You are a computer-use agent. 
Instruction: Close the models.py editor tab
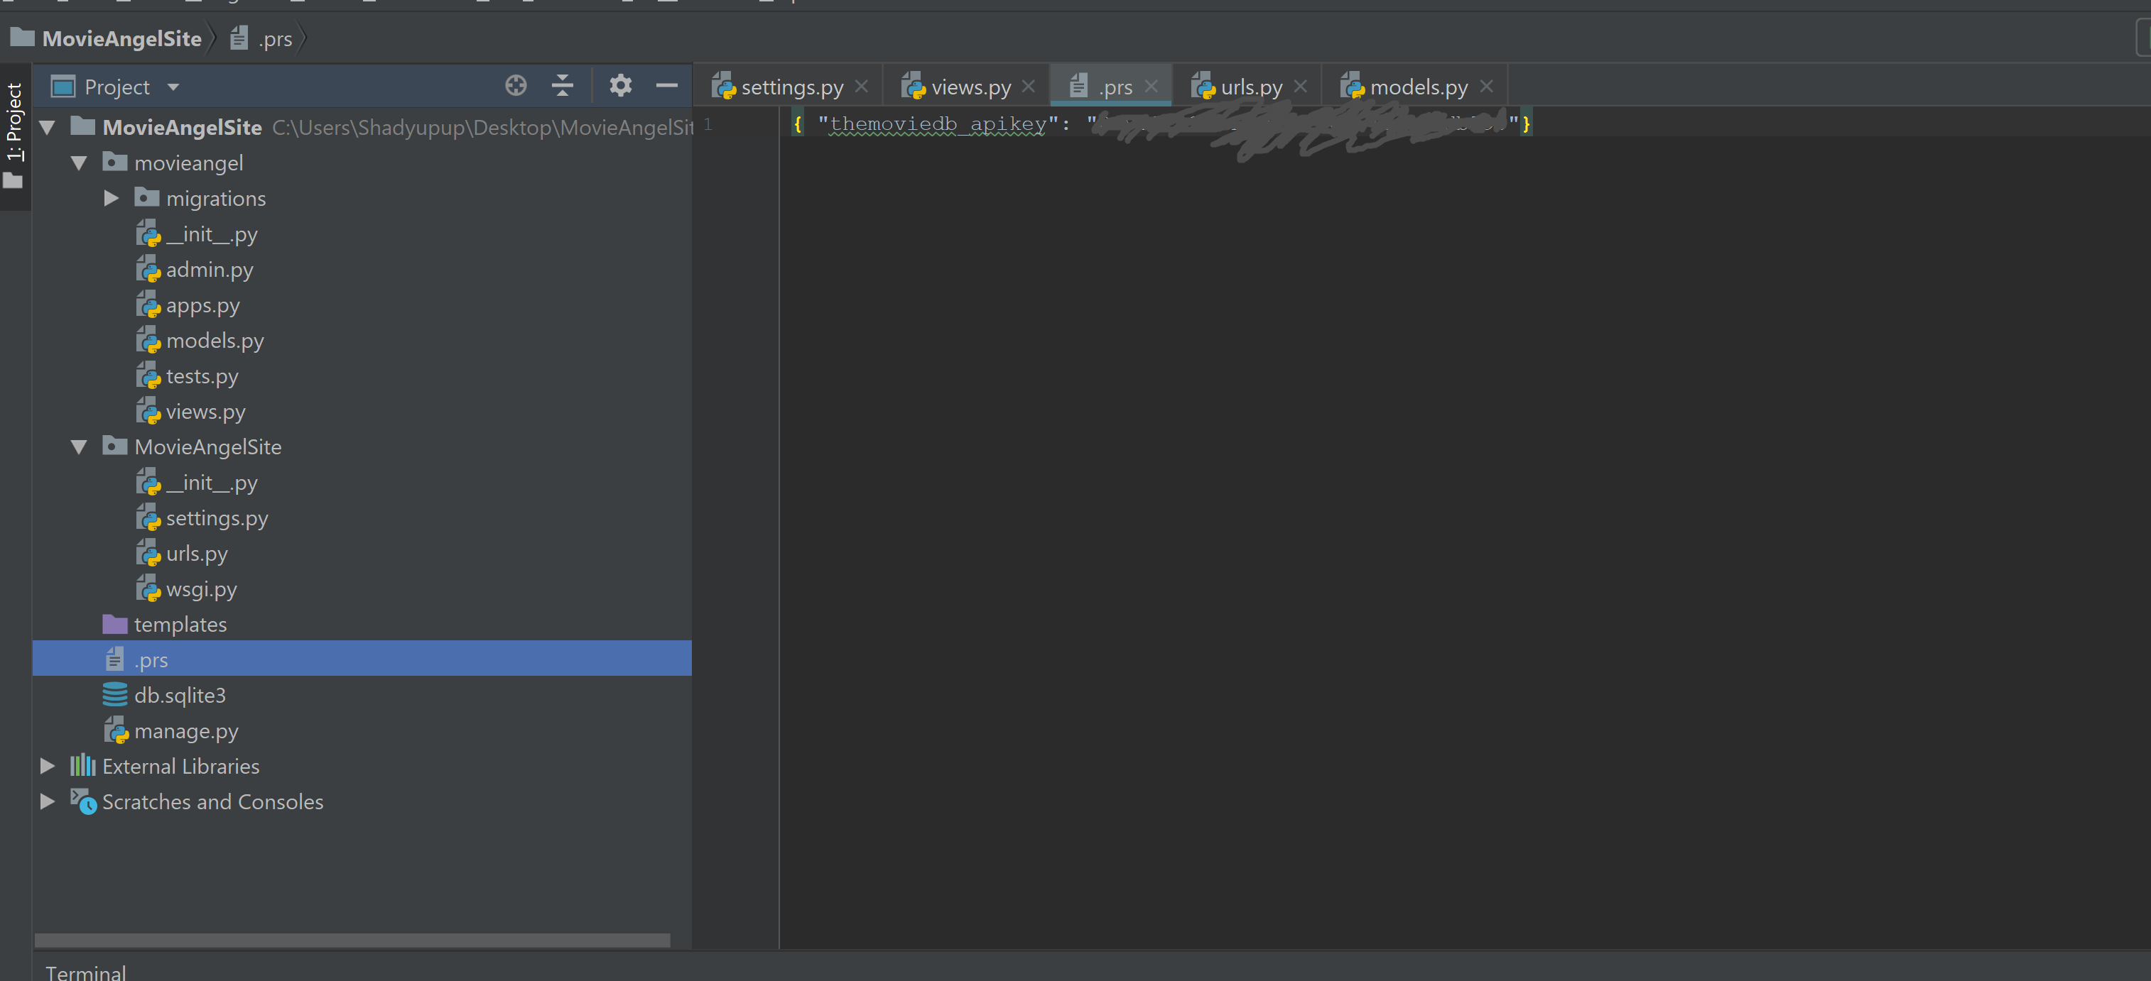click(x=1486, y=85)
